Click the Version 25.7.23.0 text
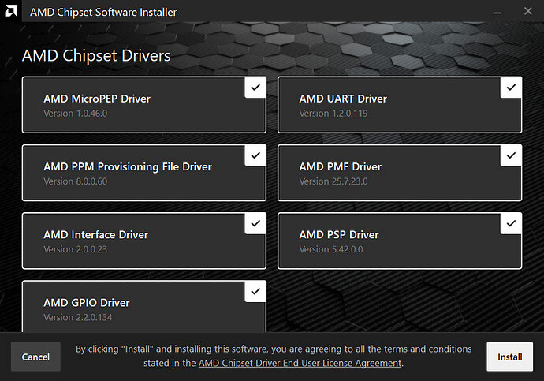 [x=333, y=181]
